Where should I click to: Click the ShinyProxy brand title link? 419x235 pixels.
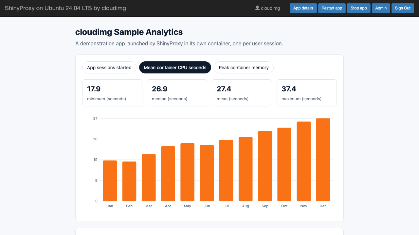coord(65,8)
